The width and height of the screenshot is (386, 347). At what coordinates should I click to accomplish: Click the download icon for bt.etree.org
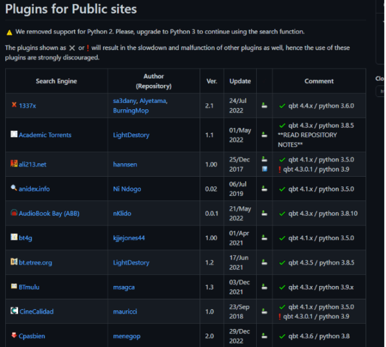coord(264,262)
